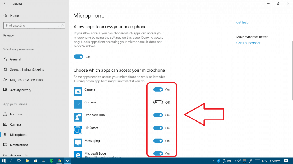Open the Give us feedback link
The width and height of the screenshot is (293, 164).
coord(248,43)
